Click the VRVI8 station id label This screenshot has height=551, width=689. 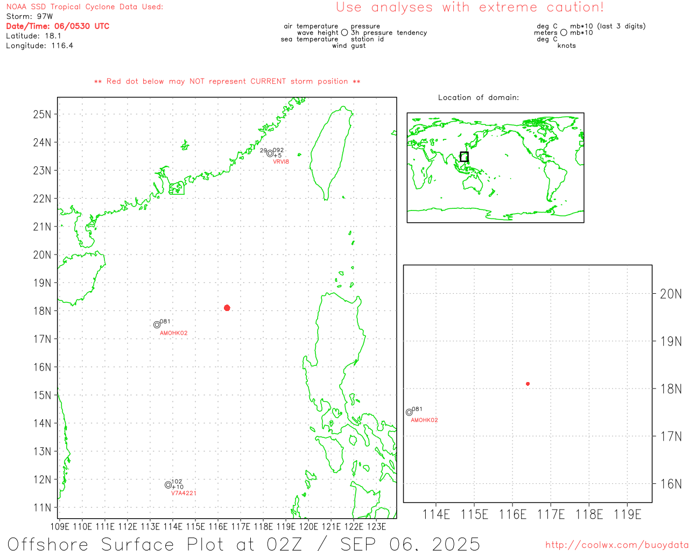coord(281,161)
